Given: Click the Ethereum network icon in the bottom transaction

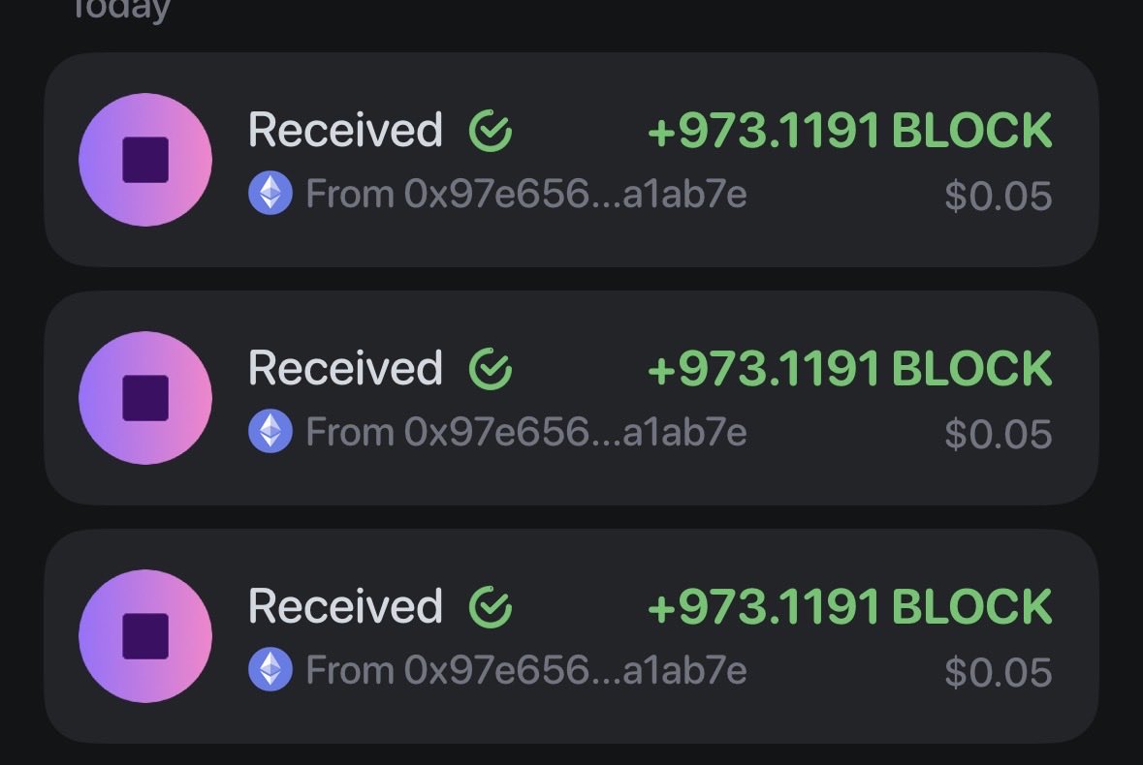Looking at the screenshot, I should [270, 670].
